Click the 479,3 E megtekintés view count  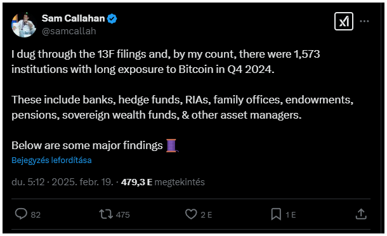coord(162,182)
